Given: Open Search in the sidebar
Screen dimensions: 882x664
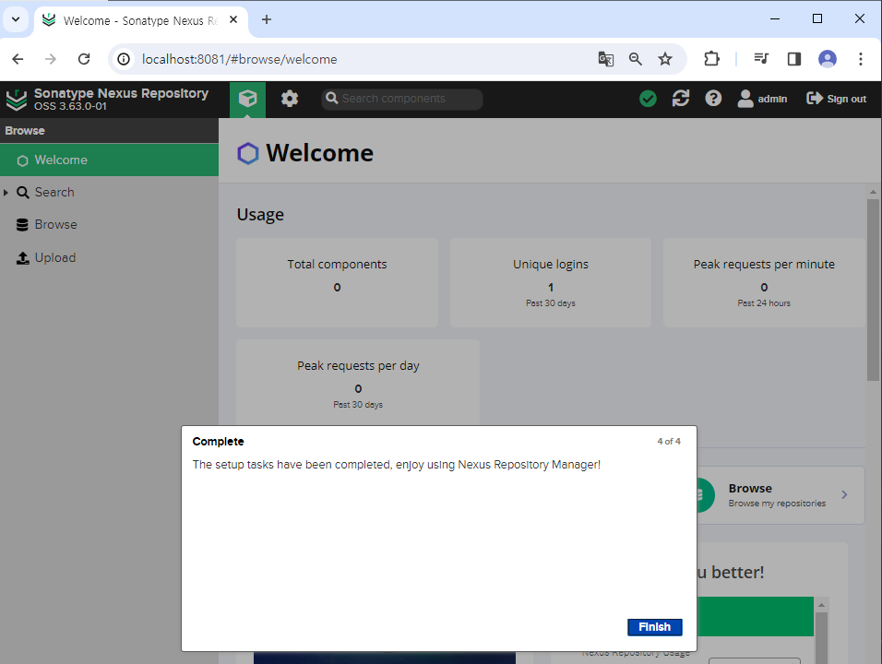Looking at the screenshot, I should pos(54,193).
